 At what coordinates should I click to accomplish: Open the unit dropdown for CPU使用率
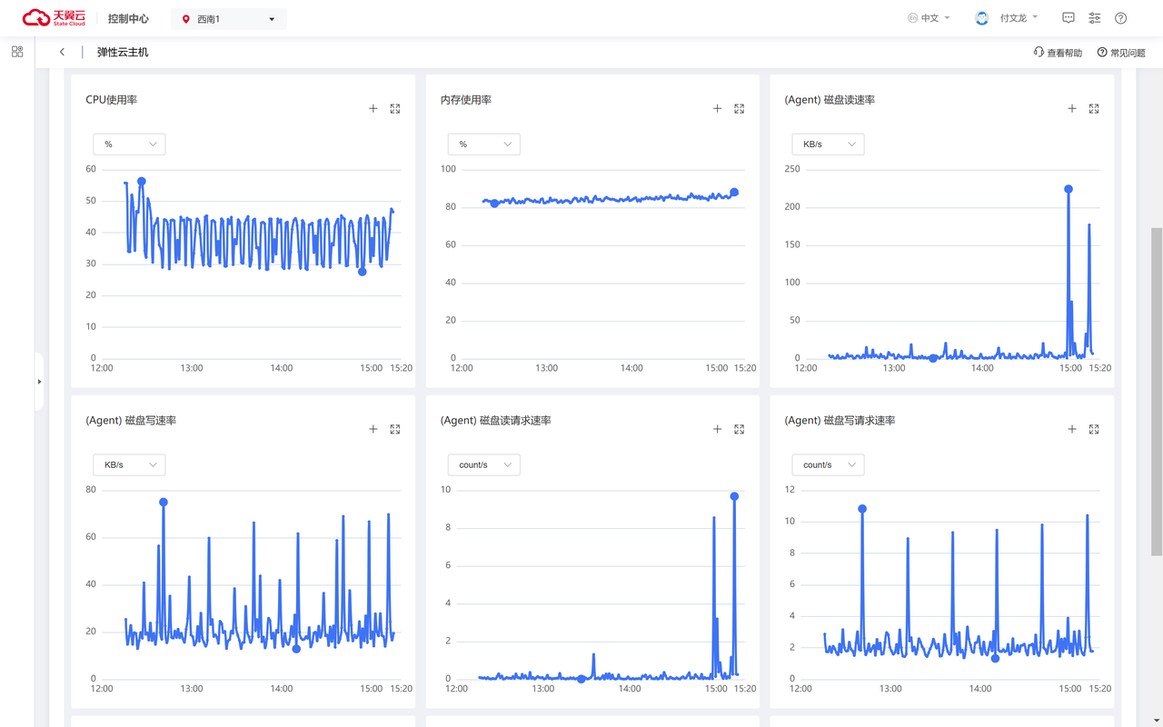129,144
